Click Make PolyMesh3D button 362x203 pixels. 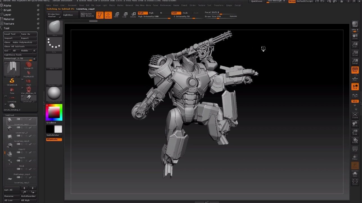(24, 42)
